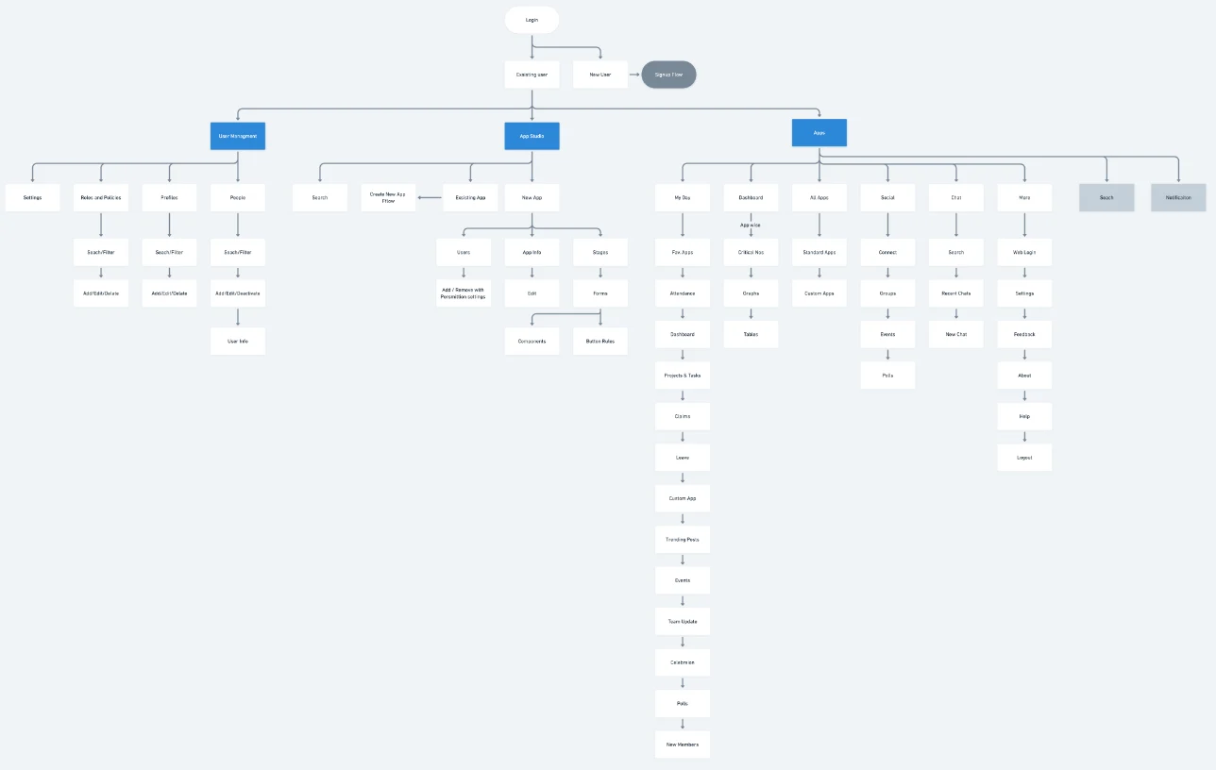Open the Signup Flow node

(668, 75)
